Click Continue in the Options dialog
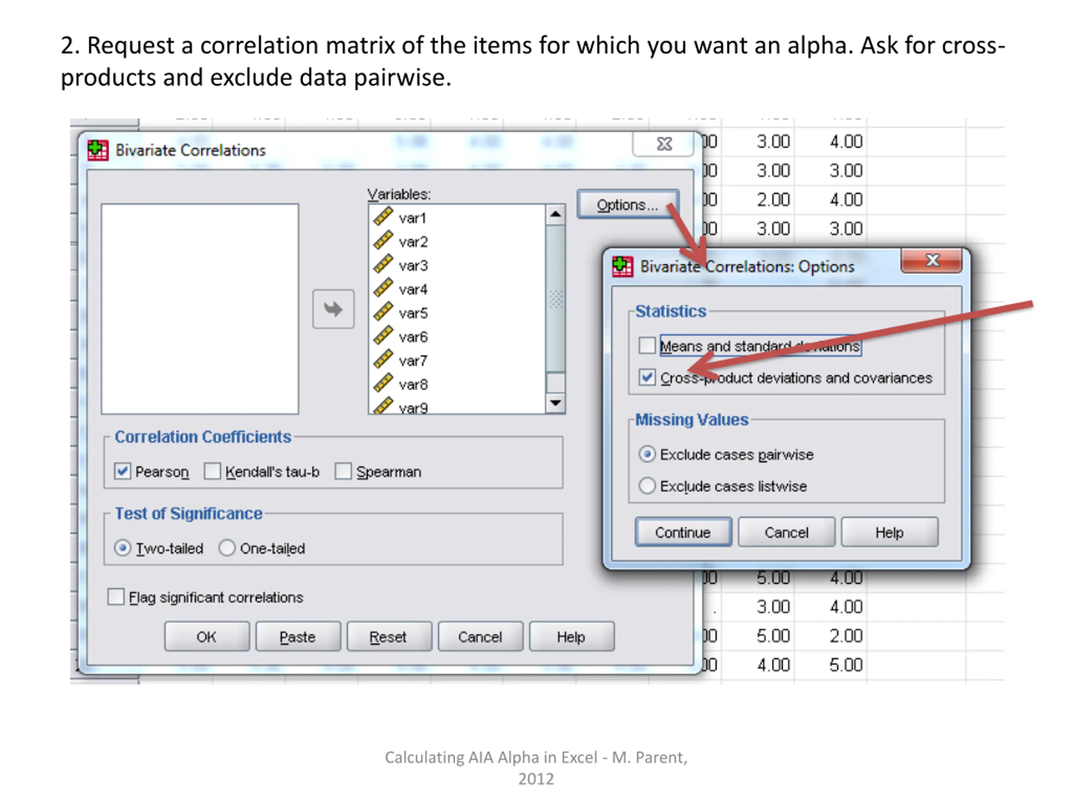Screen dimensions: 1073x805 [x=683, y=532]
